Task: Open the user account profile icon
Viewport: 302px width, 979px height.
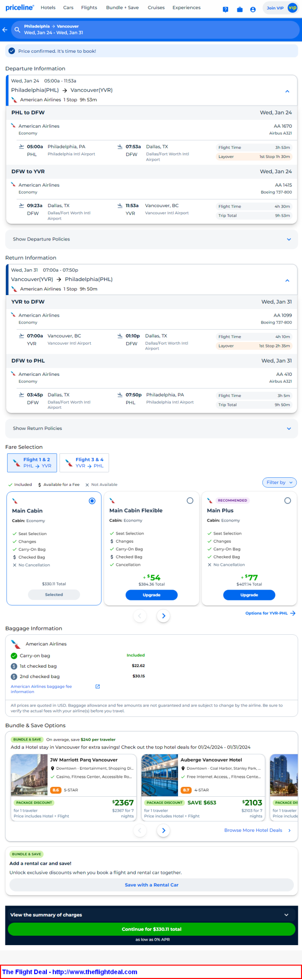Action: [253, 9]
